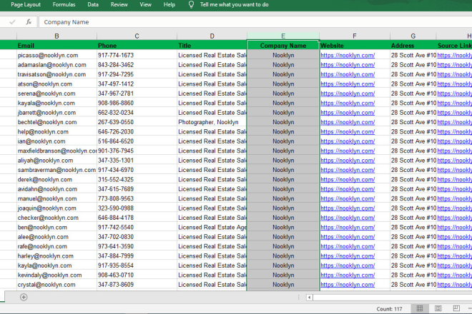Viewport: 472px width, 314px height.
Task: Click the Count: 117 status bar entry
Action: pyautogui.click(x=389, y=309)
